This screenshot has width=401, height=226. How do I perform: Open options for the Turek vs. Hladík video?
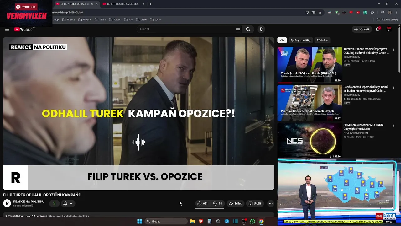tap(393, 49)
